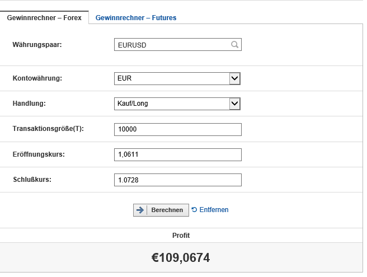Click the Handlung label text
This screenshot has height=277, width=367.
coord(29,104)
